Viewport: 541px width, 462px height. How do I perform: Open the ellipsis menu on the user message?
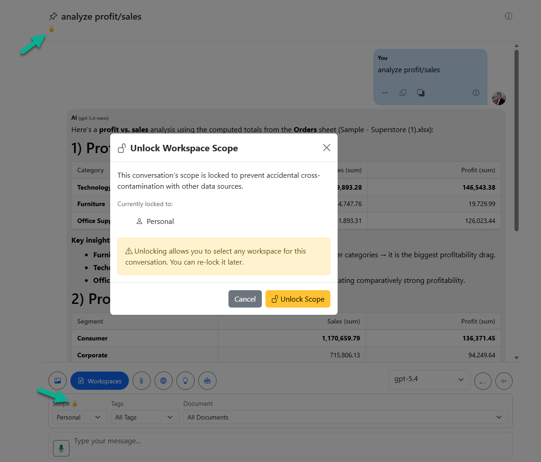point(385,92)
